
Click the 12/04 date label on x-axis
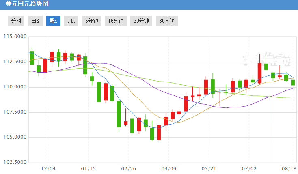pos(48,168)
